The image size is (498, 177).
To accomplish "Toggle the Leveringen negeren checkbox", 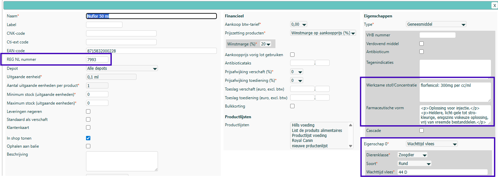I will (88, 112).
